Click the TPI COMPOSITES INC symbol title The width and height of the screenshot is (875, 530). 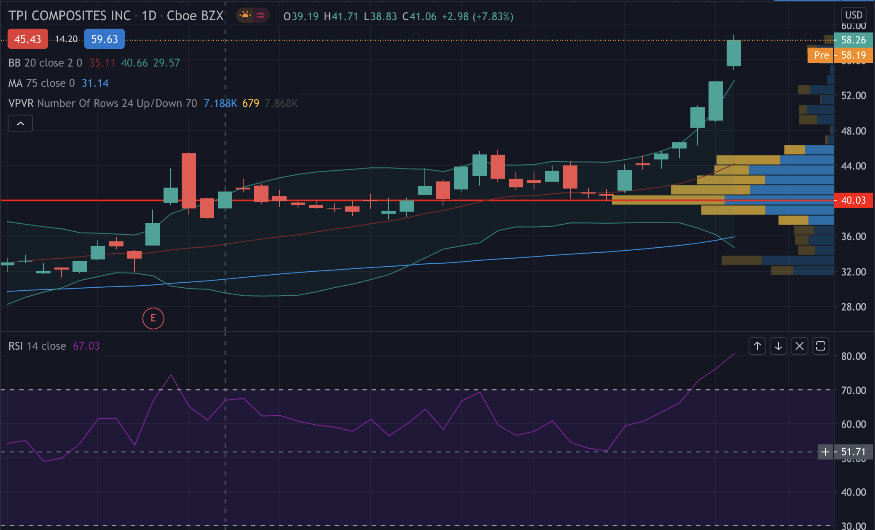[70, 16]
